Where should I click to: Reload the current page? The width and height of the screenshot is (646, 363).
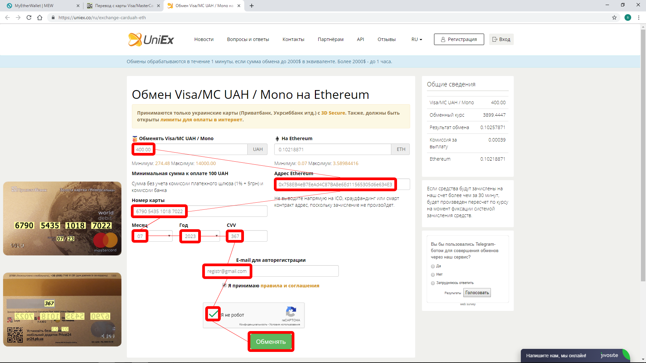(x=29, y=17)
